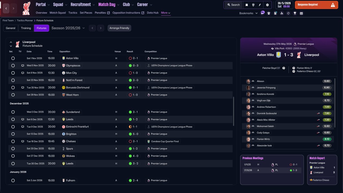
Task: Click the shirt shortcut icon
Action: click(269, 13)
